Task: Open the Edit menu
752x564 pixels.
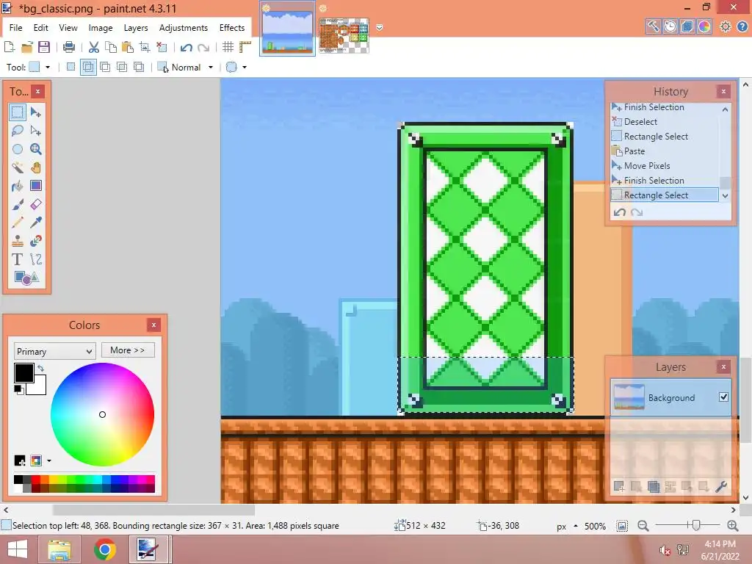Action: click(41, 28)
